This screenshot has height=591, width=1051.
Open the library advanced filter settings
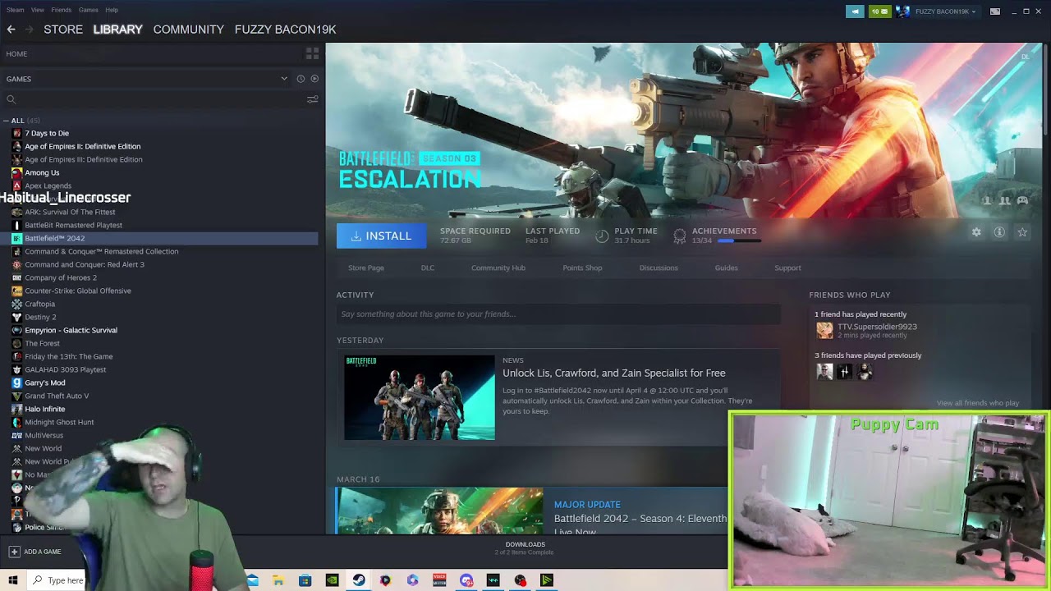[312, 99]
